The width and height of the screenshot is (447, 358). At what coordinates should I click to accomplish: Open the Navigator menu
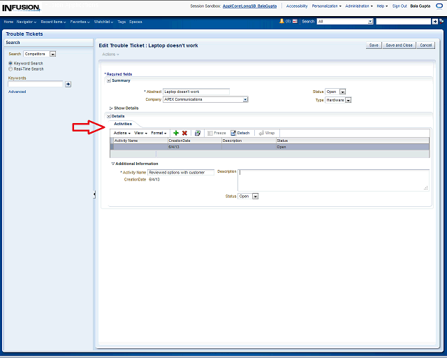[27, 22]
